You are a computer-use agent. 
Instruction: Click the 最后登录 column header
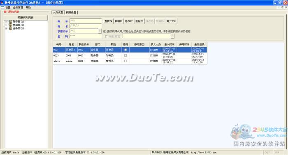tap(199, 44)
